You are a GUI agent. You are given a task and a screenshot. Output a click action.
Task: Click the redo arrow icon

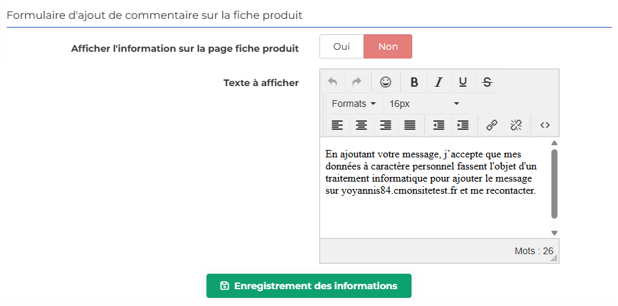tap(356, 82)
